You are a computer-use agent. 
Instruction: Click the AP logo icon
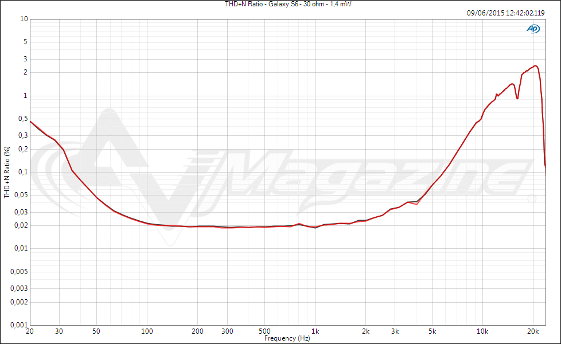point(533,29)
